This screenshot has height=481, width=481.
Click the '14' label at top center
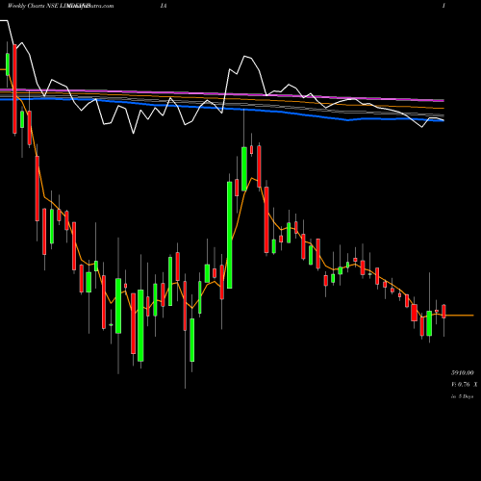pos(164,6)
